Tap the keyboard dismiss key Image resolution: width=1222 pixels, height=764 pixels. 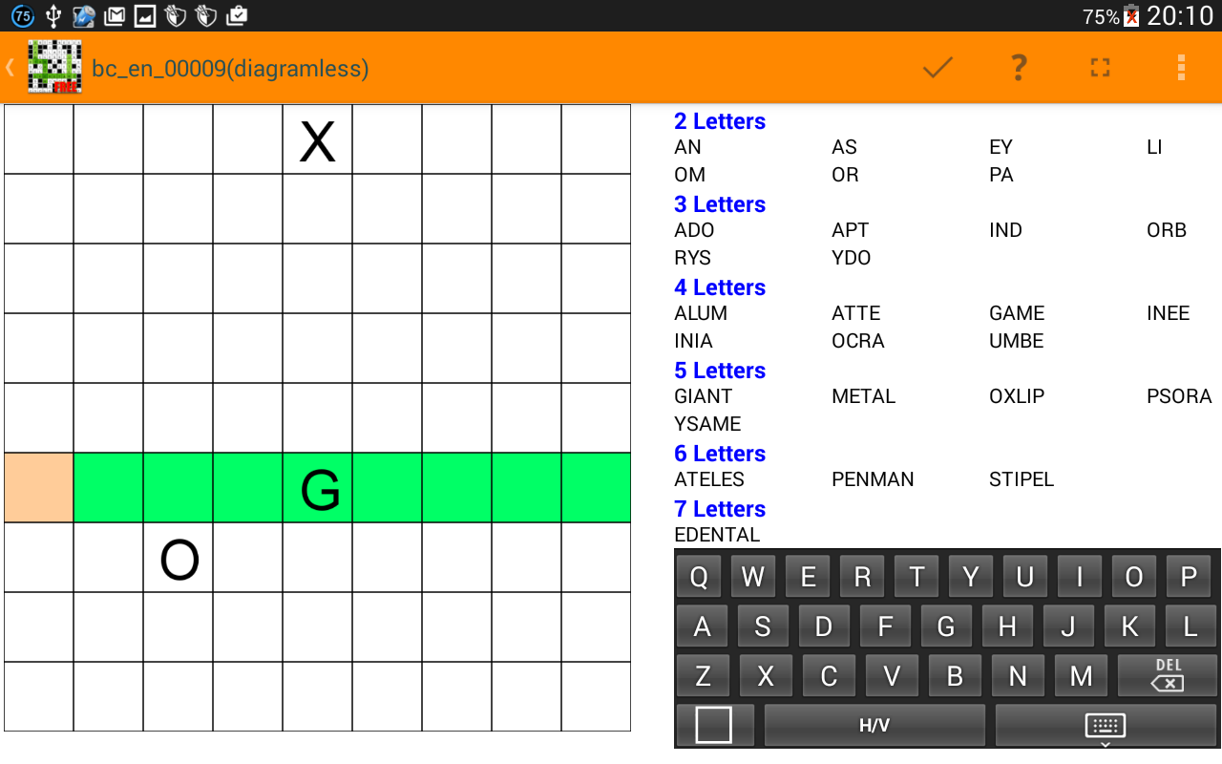click(1104, 724)
